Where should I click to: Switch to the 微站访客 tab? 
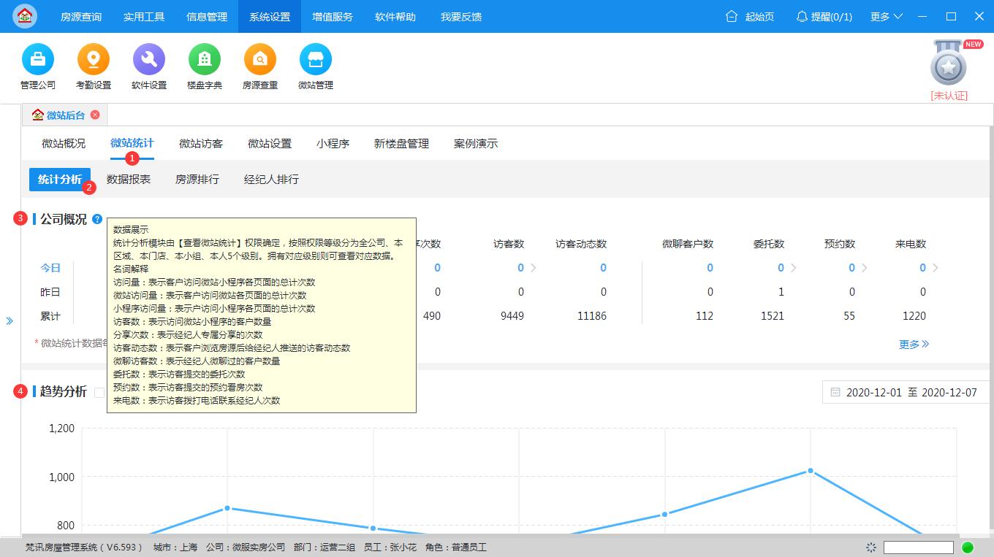(x=201, y=144)
